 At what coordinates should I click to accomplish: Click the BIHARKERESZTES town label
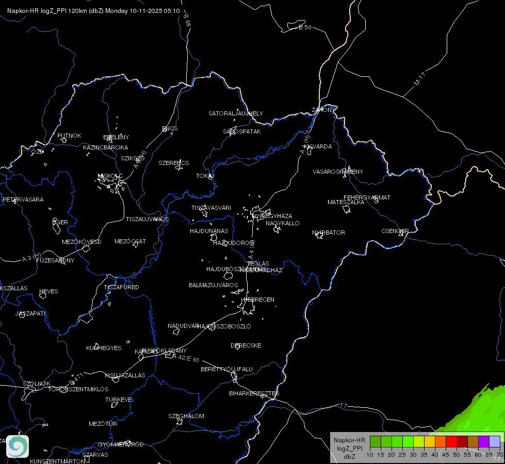pos(254,393)
